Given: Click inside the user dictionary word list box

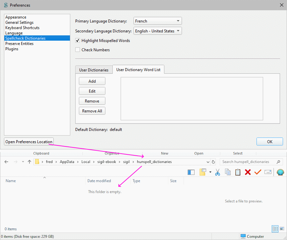Looking at the screenshot, I should [x=192, y=99].
